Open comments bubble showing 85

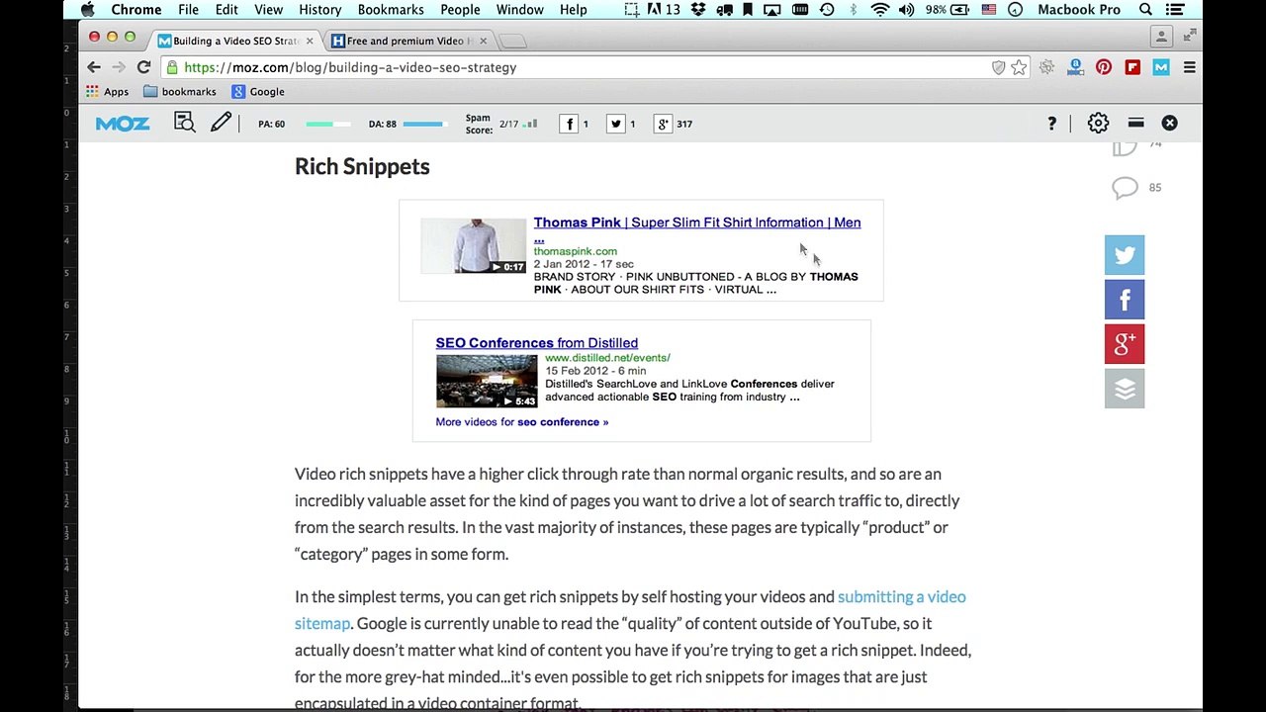[x=1125, y=188]
